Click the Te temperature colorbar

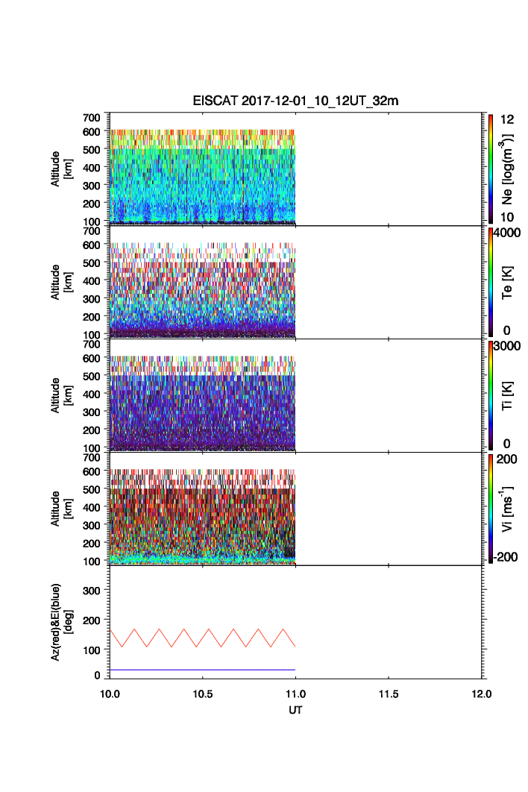(490, 282)
